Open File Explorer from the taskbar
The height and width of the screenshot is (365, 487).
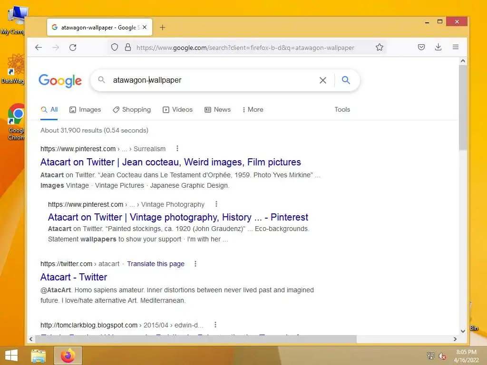tap(38, 355)
